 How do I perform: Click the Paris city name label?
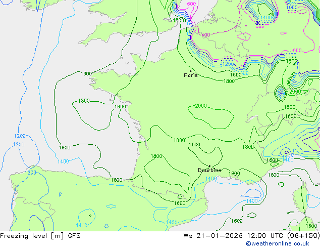[191, 75]
